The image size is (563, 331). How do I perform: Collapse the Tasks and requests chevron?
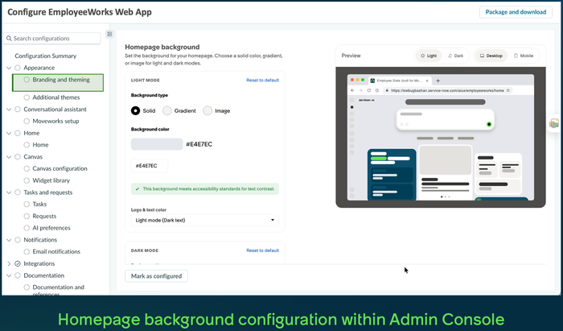9,192
